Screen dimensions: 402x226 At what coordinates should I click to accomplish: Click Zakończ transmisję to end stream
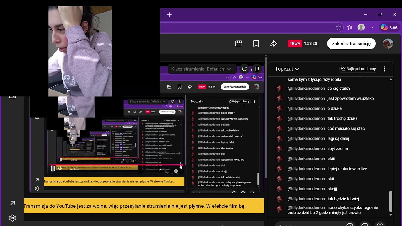tap(351, 44)
